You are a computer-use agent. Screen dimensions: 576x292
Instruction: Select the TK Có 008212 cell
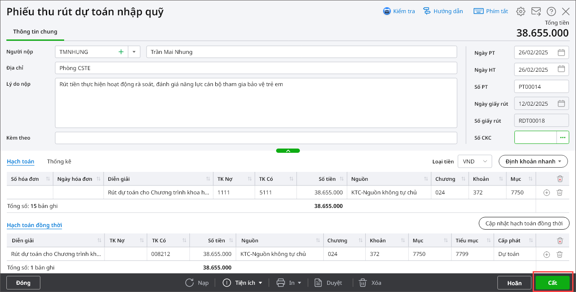(168, 254)
